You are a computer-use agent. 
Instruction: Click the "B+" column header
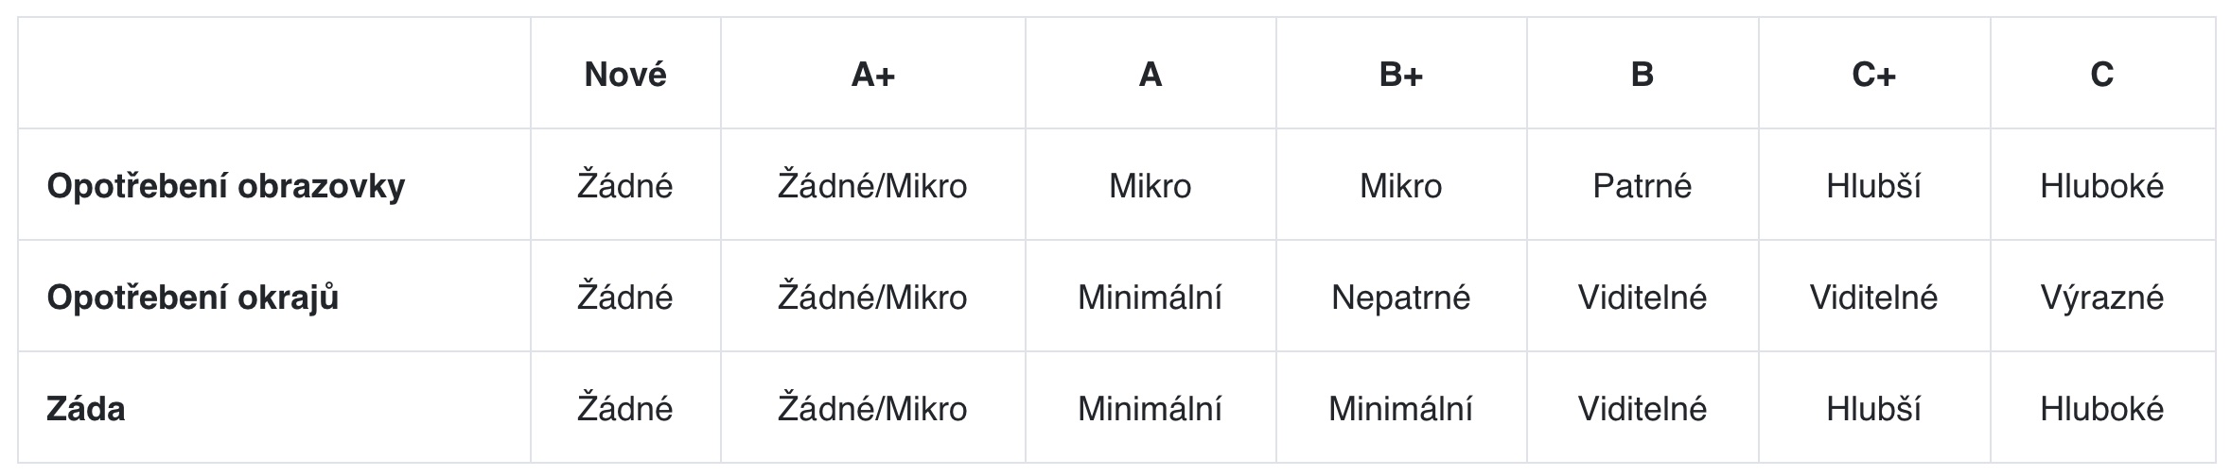(x=1400, y=74)
